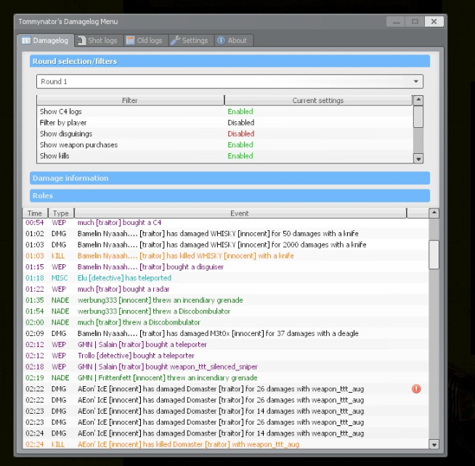Sort by the Time column header
The width and height of the screenshot is (475, 466).
click(35, 213)
